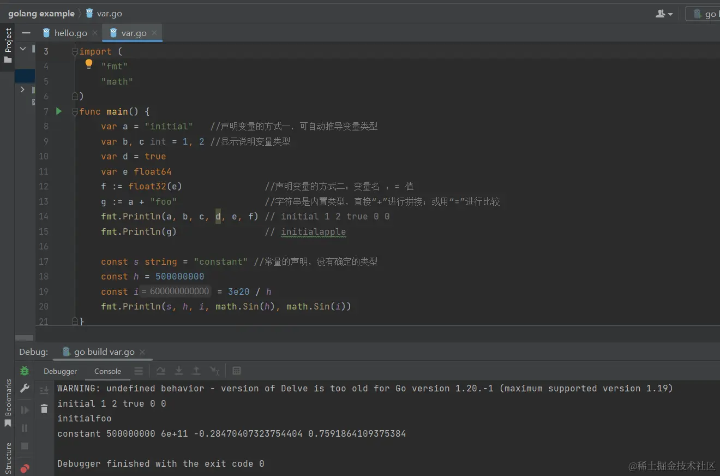Click the layout icon next to the Console tab
Viewport: 720px width, 476px height.
[x=139, y=371]
